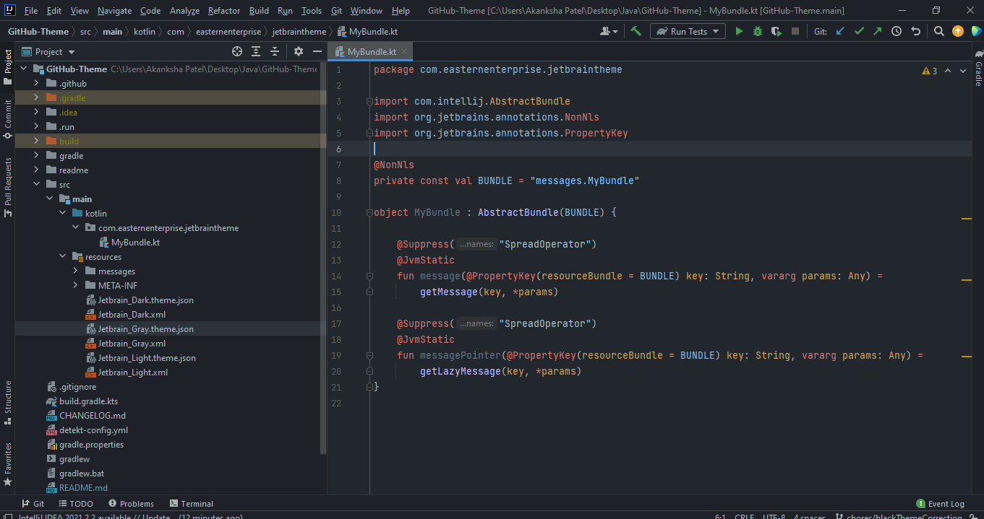Update project with blue Git arrow
984x519 pixels.
pyautogui.click(x=840, y=31)
